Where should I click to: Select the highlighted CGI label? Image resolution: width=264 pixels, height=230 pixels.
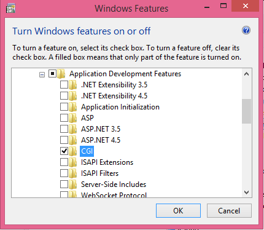[x=87, y=151]
